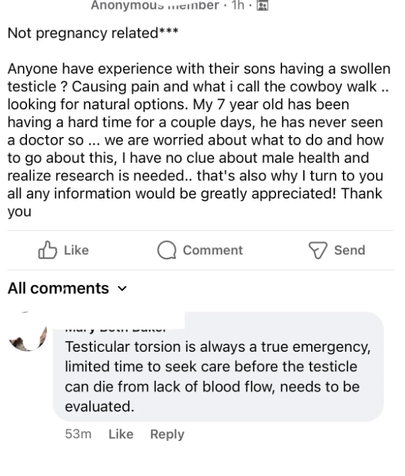Reply to the testicular torsion comment
The height and width of the screenshot is (476, 405).
(167, 434)
